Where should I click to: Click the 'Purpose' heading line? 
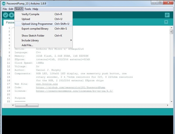(20, 98)
